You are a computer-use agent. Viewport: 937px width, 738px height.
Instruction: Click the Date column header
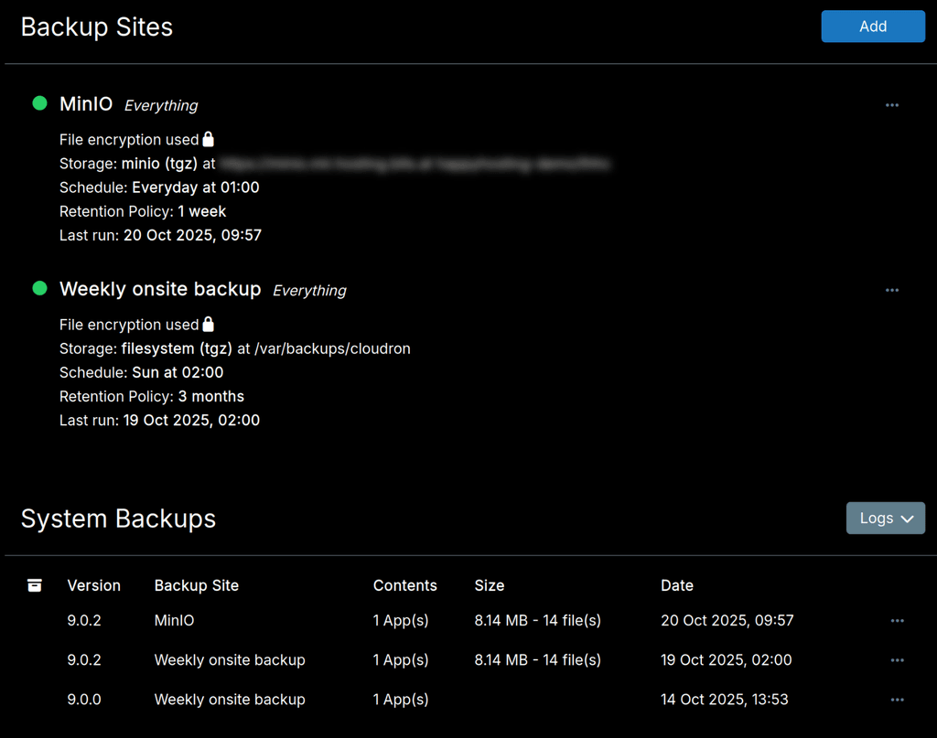(676, 585)
